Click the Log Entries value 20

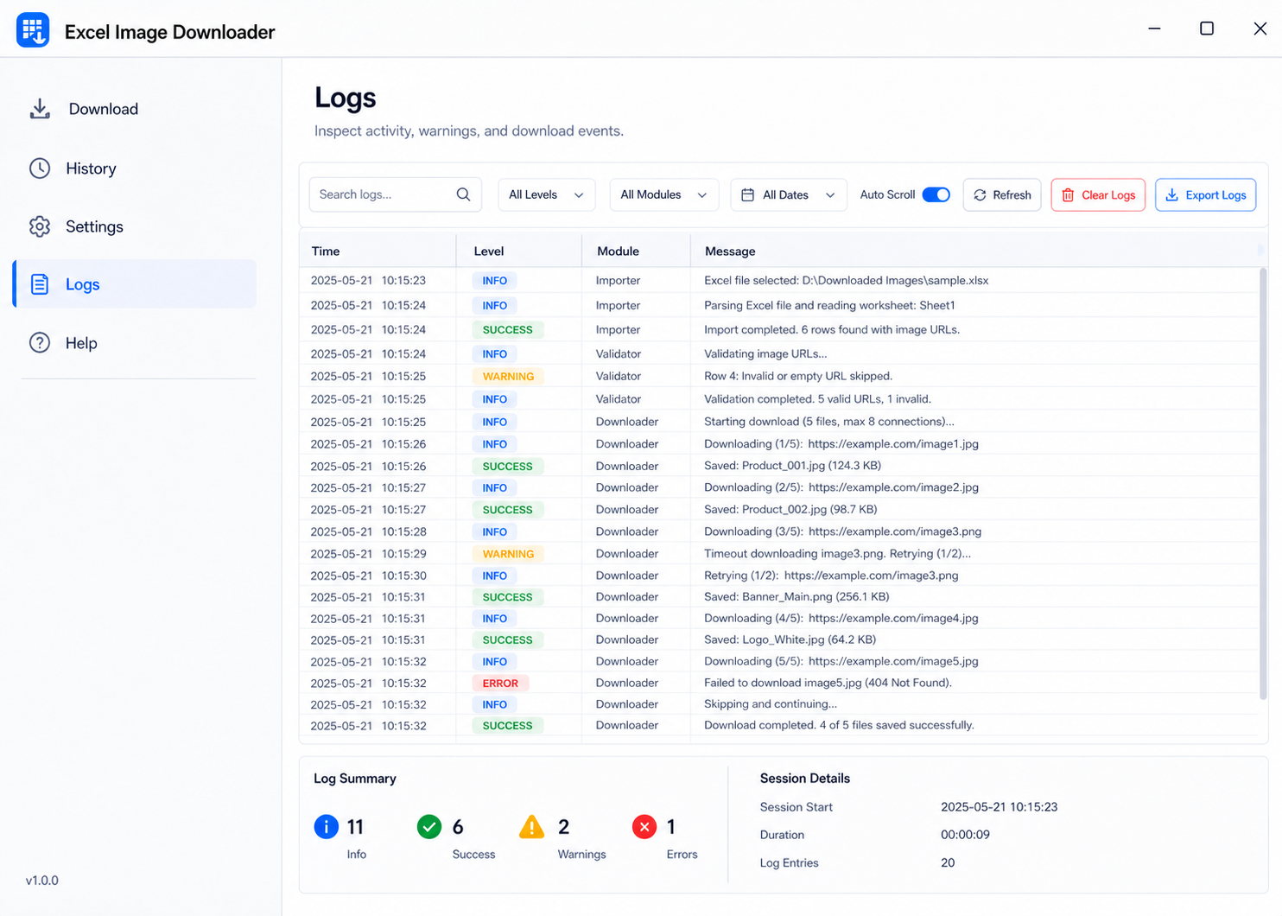[948, 862]
